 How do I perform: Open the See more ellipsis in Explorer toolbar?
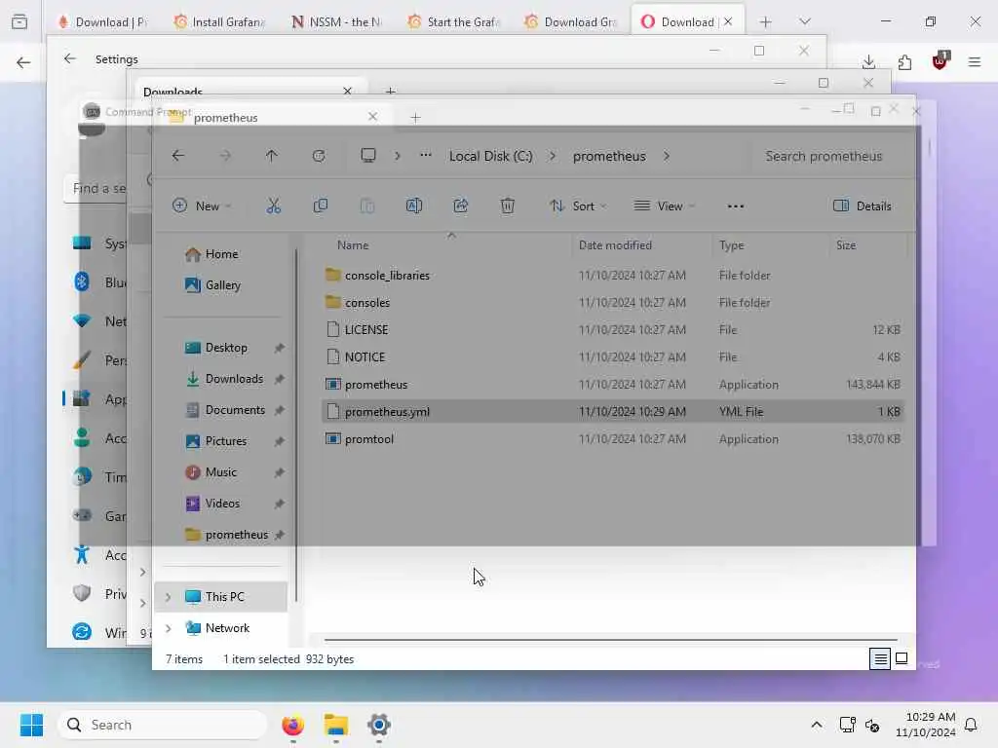[x=736, y=206]
